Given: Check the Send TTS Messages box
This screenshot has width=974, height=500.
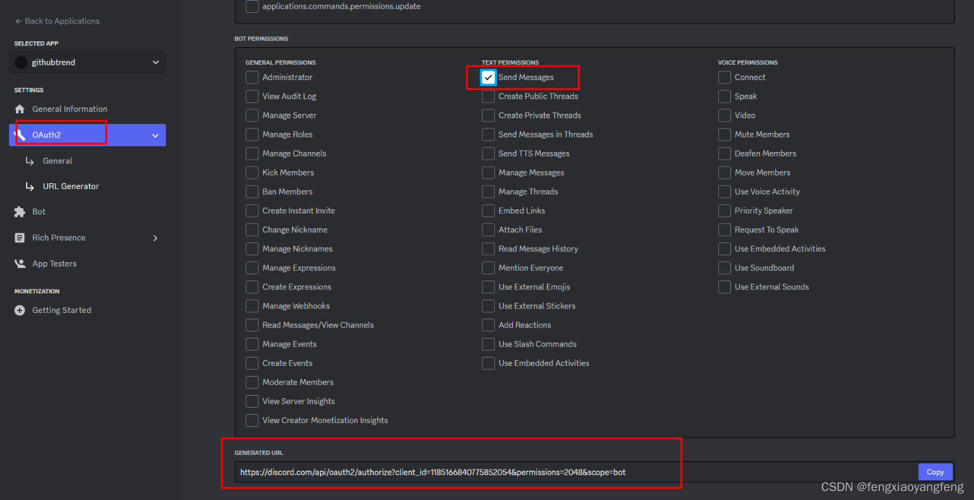Looking at the screenshot, I should pos(488,153).
